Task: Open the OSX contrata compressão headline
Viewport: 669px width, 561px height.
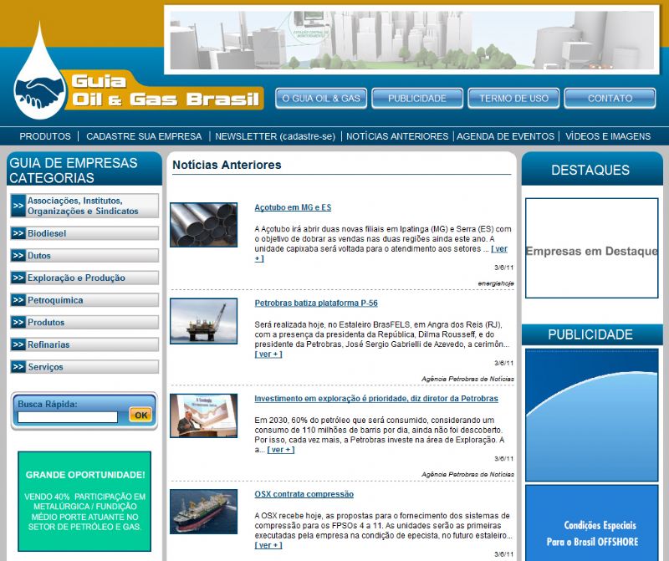Action: pyautogui.click(x=304, y=494)
